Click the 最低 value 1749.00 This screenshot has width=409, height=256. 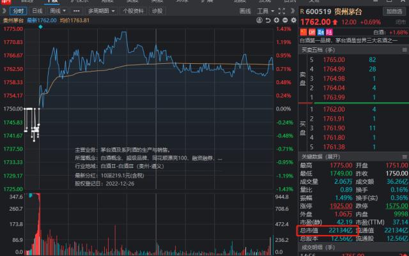pyautogui.click(x=341, y=174)
